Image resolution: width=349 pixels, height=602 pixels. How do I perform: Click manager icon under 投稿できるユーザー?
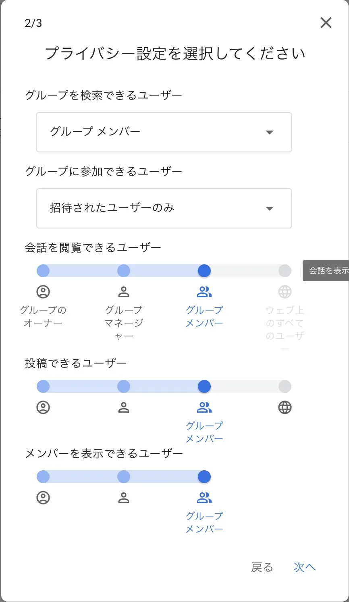[124, 407]
